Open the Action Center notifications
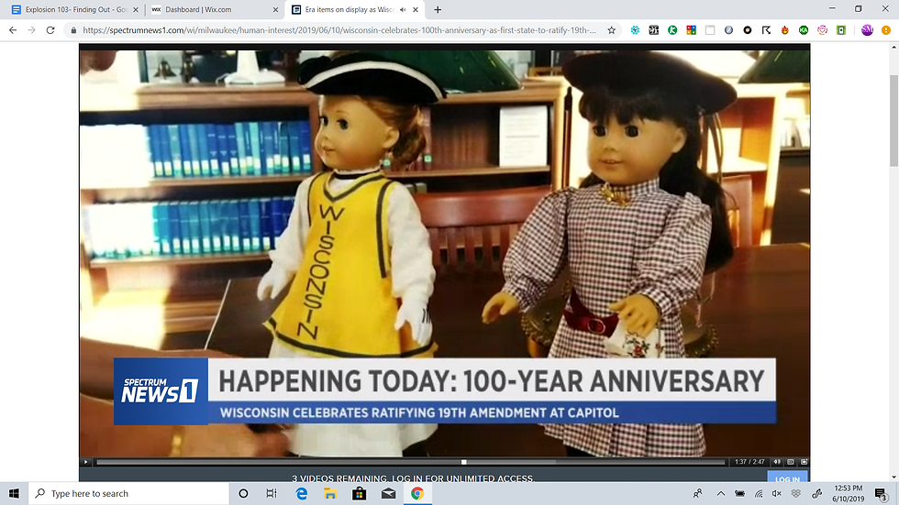The image size is (899, 505). point(882,494)
